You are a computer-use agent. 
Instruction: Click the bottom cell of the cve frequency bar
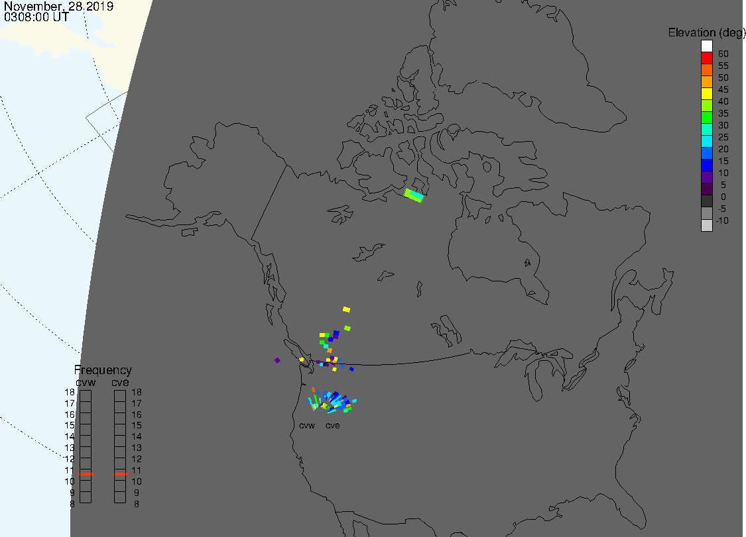click(120, 497)
